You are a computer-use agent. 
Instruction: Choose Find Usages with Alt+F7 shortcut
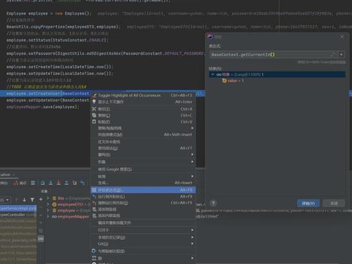click(143, 148)
